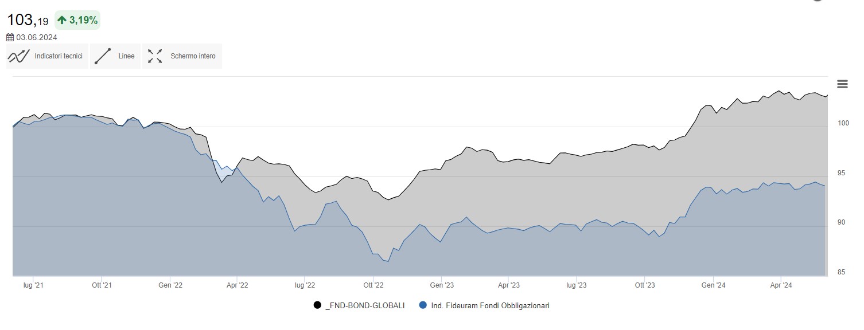This screenshot has width=864, height=330.
Task: Click the green up-arrow in percentage badge
Action: point(62,21)
